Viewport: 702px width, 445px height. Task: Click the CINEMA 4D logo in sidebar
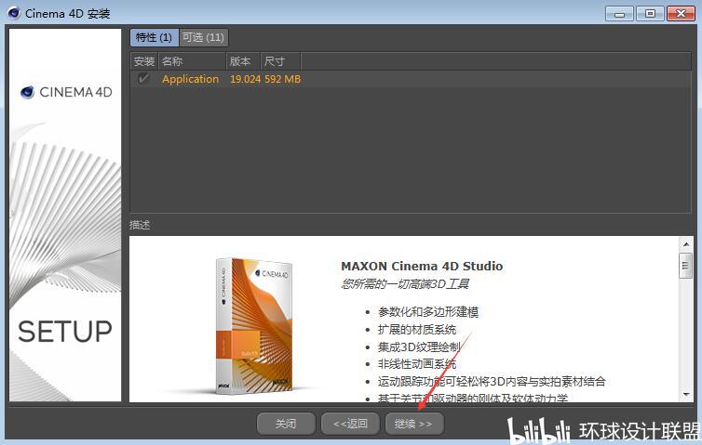pos(66,92)
